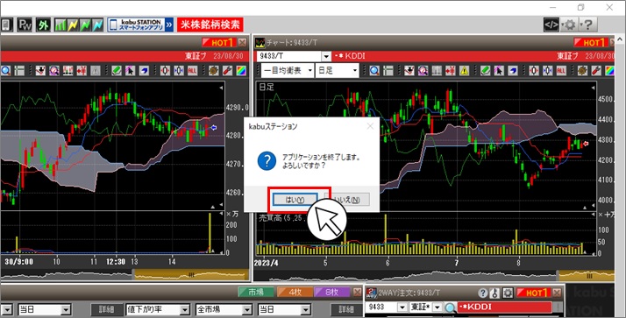Open the 一目均衡表 indicator dropdown

tap(287, 71)
